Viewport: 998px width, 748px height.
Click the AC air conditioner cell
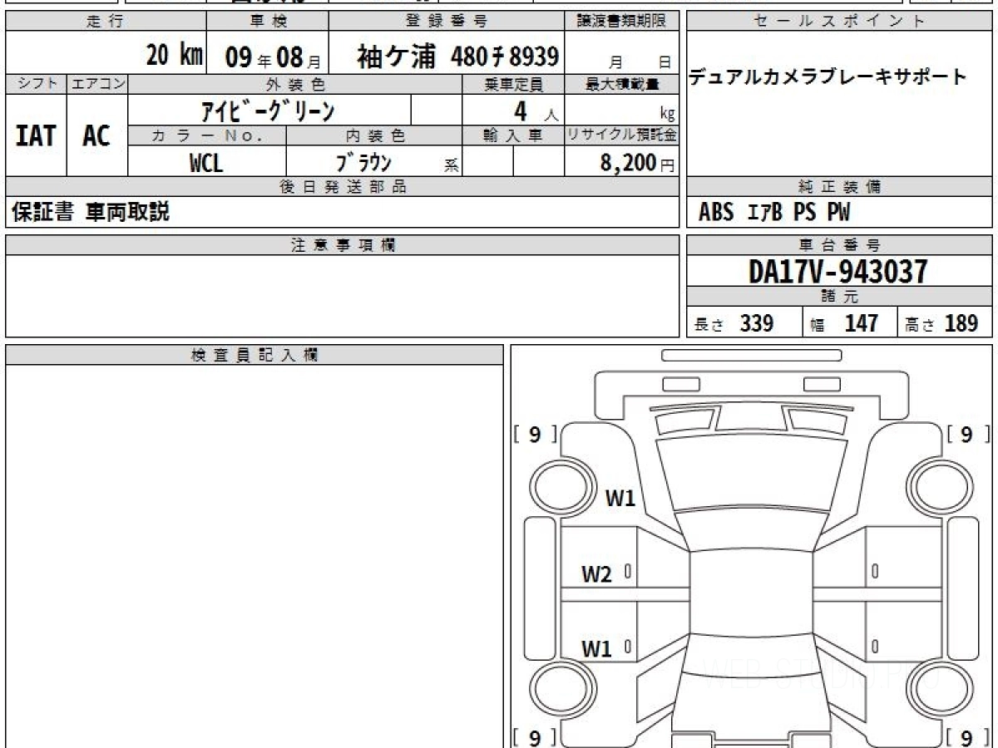click(x=97, y=136)
